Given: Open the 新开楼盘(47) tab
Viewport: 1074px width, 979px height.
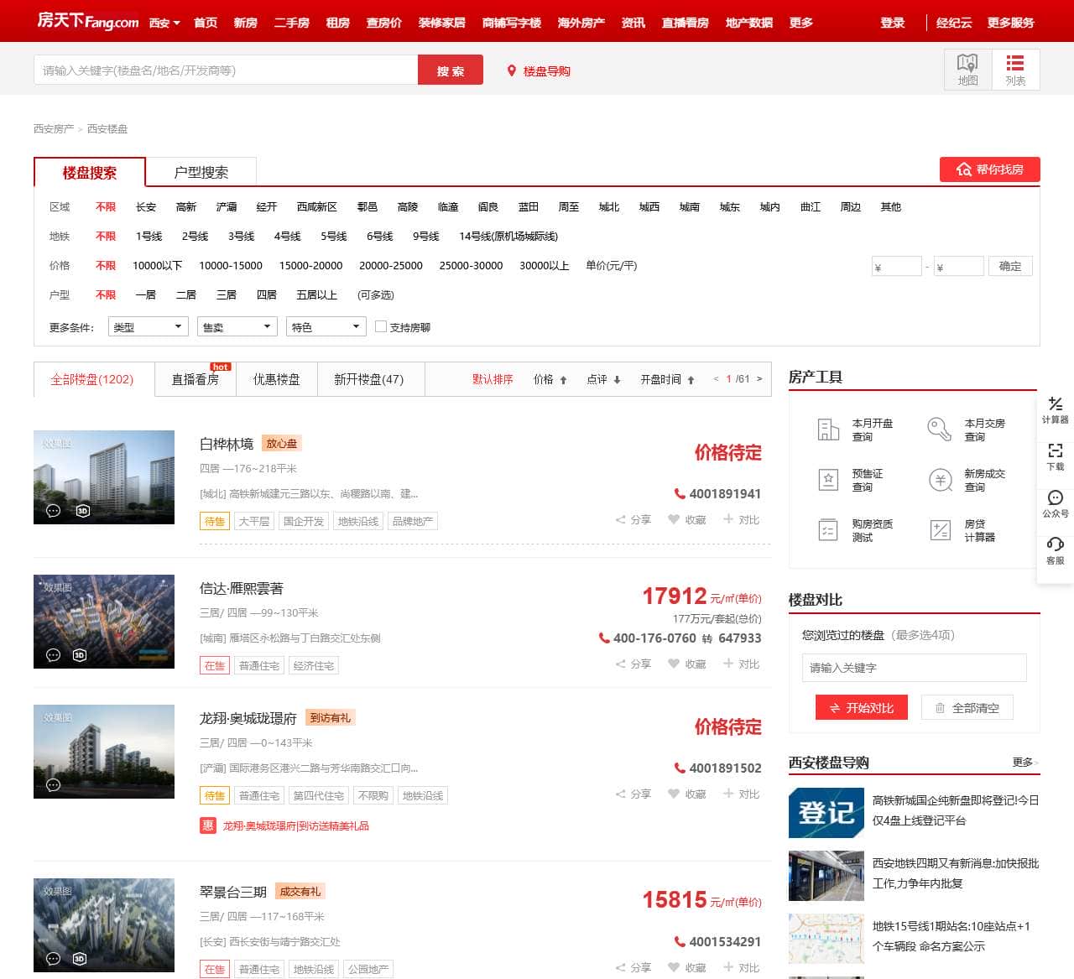Looking at the screenshot, I should coord(370,379).
